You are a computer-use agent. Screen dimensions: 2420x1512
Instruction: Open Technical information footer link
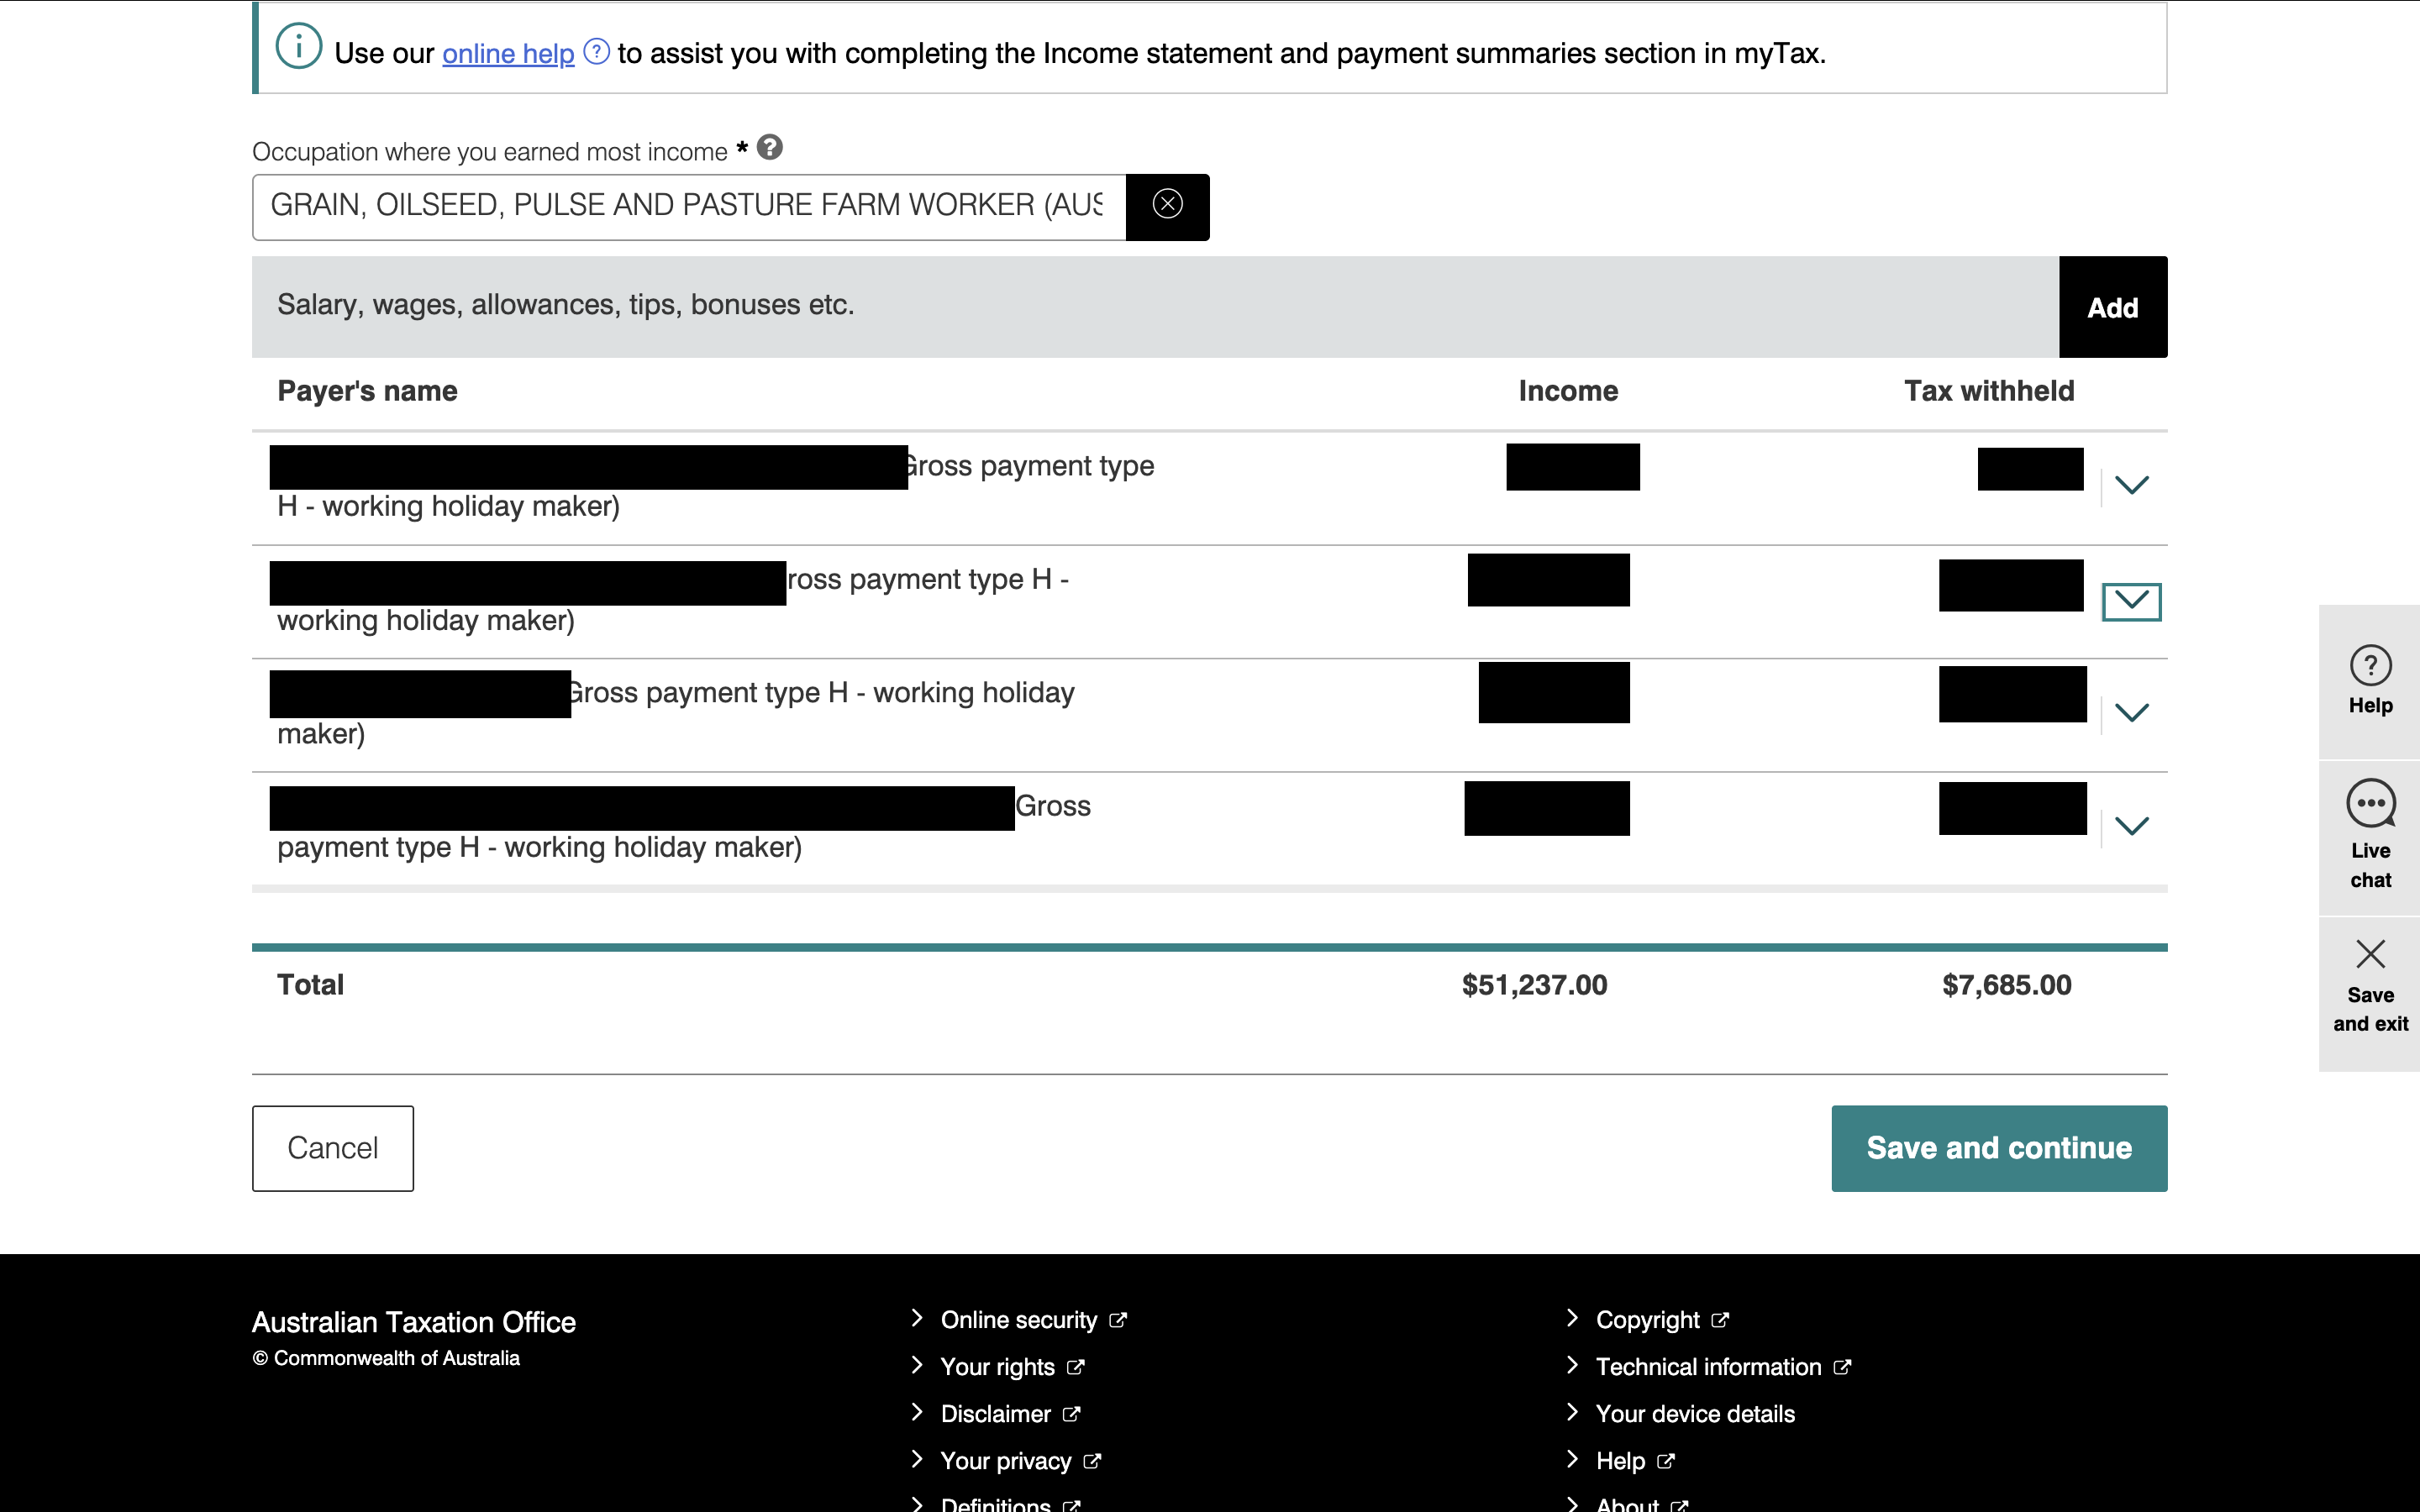coord(1723,1367)
